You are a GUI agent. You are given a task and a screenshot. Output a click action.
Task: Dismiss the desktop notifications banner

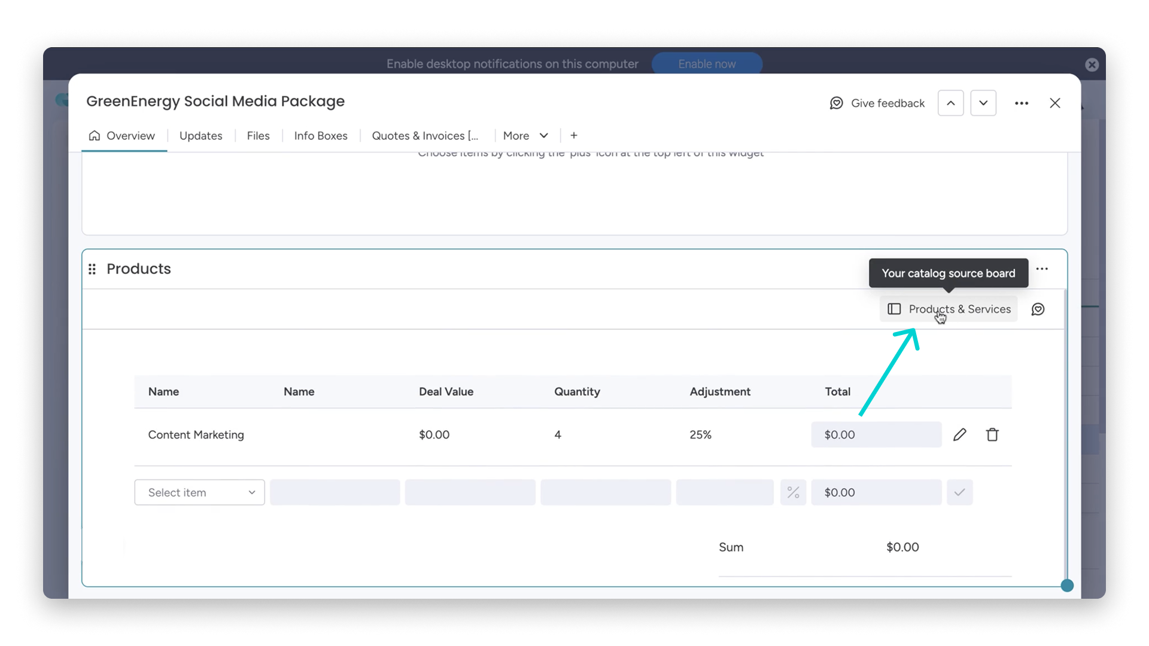tap(1092, 65)
